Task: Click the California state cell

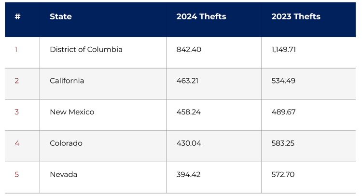Action: 67,81
